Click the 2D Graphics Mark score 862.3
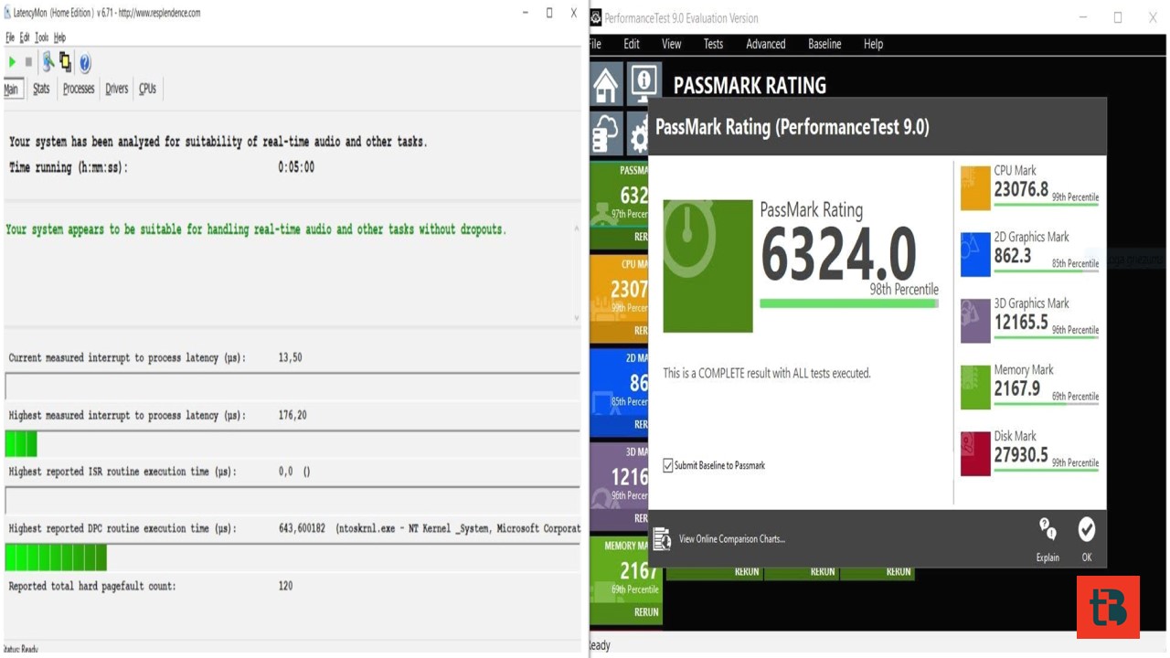 point(1013,256)
